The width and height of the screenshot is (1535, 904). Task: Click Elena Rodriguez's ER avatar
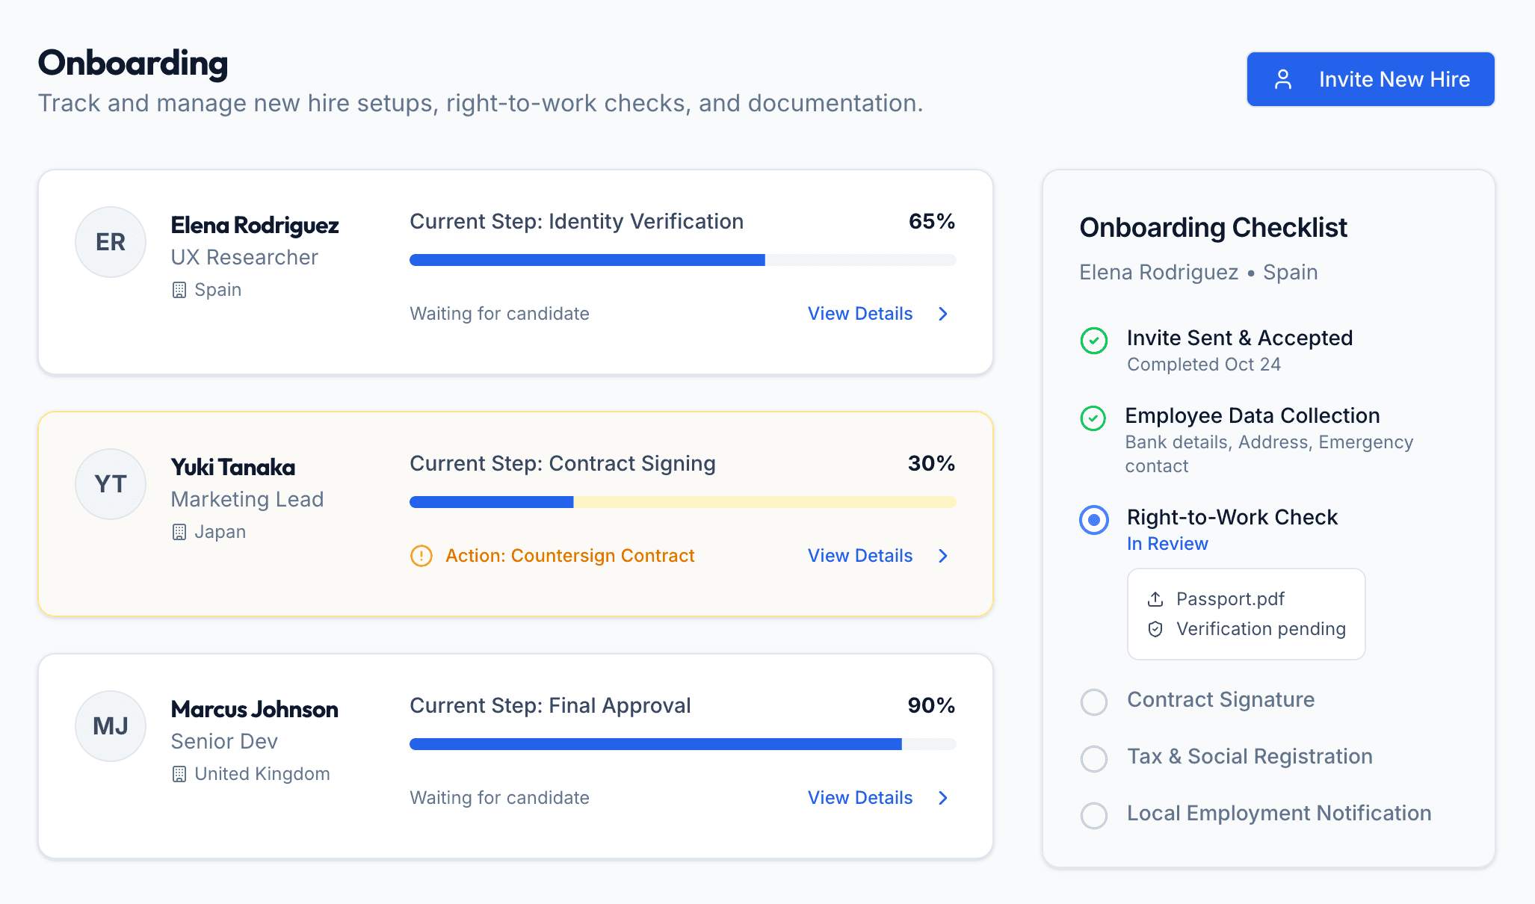coord(110,241)
